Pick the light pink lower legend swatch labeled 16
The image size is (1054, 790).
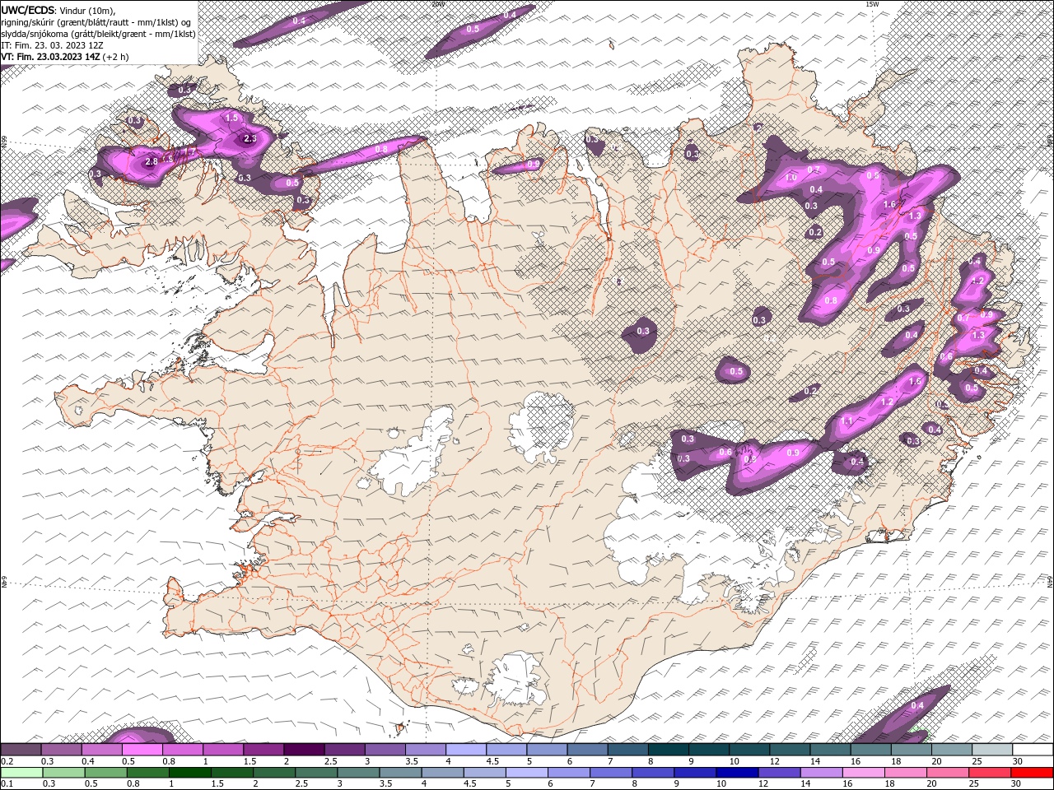point(863,773)
